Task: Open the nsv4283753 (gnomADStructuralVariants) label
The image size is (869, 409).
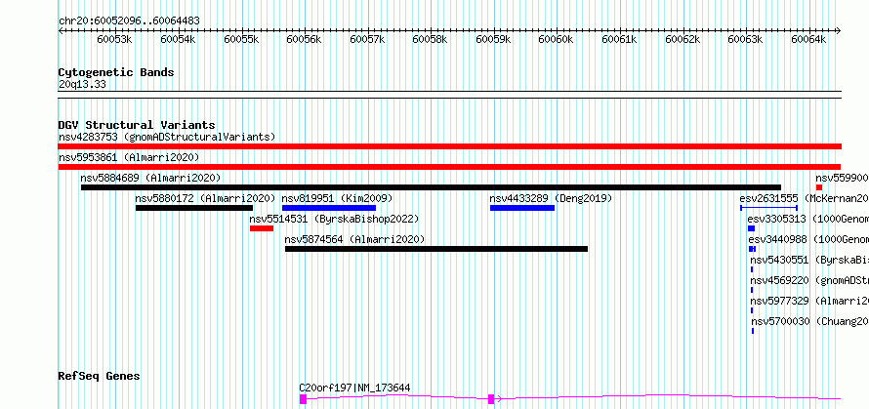Action: coord(167,137)
